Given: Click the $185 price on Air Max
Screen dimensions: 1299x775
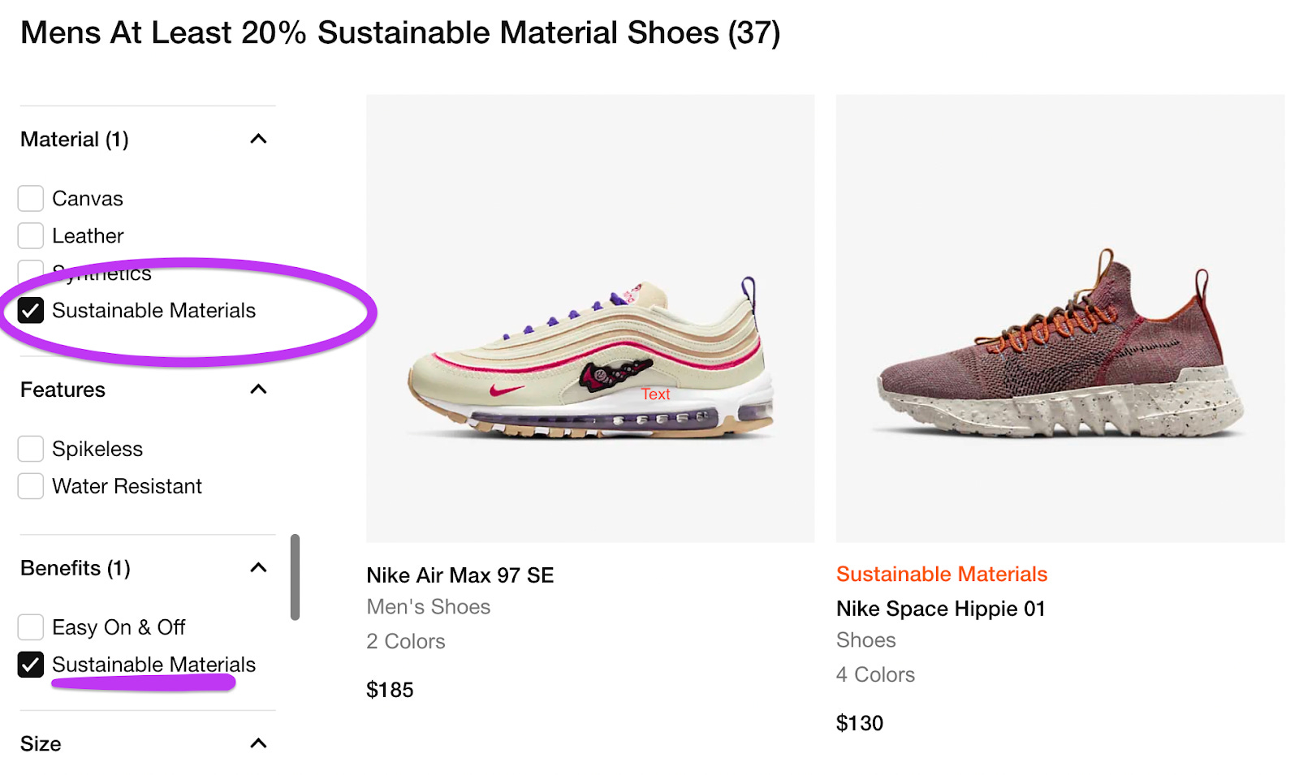Looking at the screenshot, I should tap(390, 690).
